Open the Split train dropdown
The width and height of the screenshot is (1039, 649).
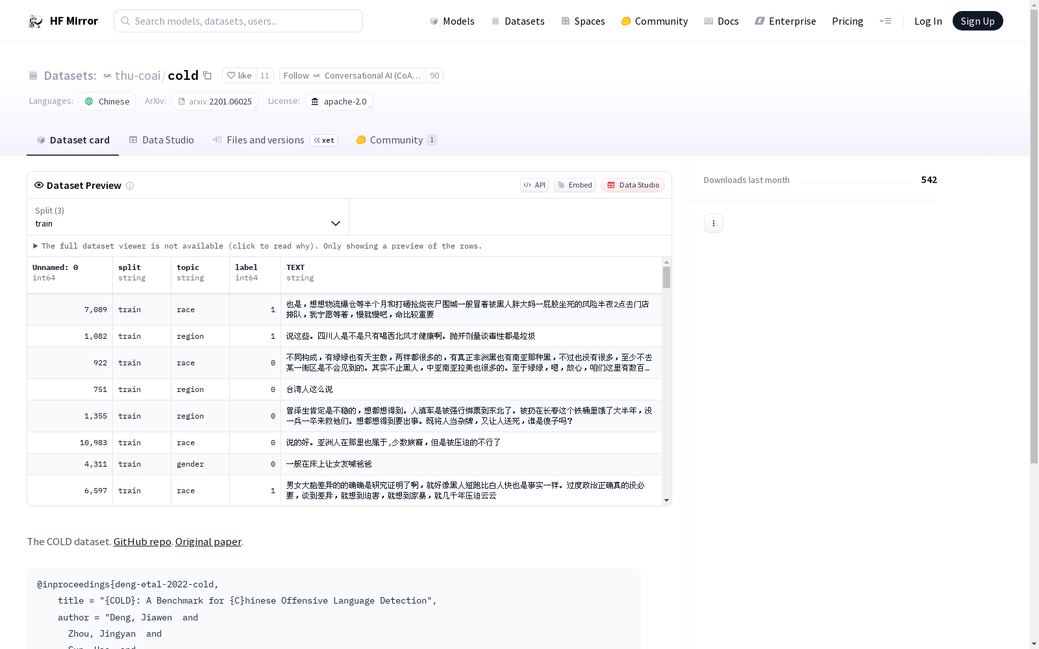(x=188, y=217)
